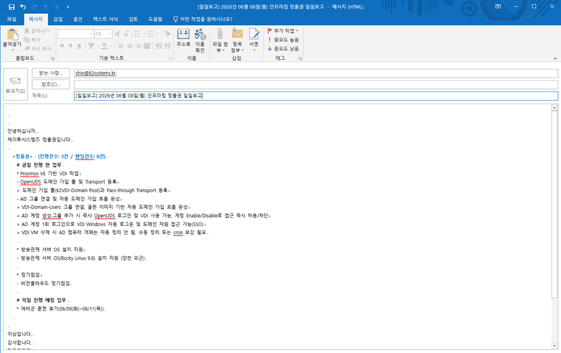Collapse the ribbon with the chevron arrow
This screenshot has height=353, width=561.
tap(555, 59)
